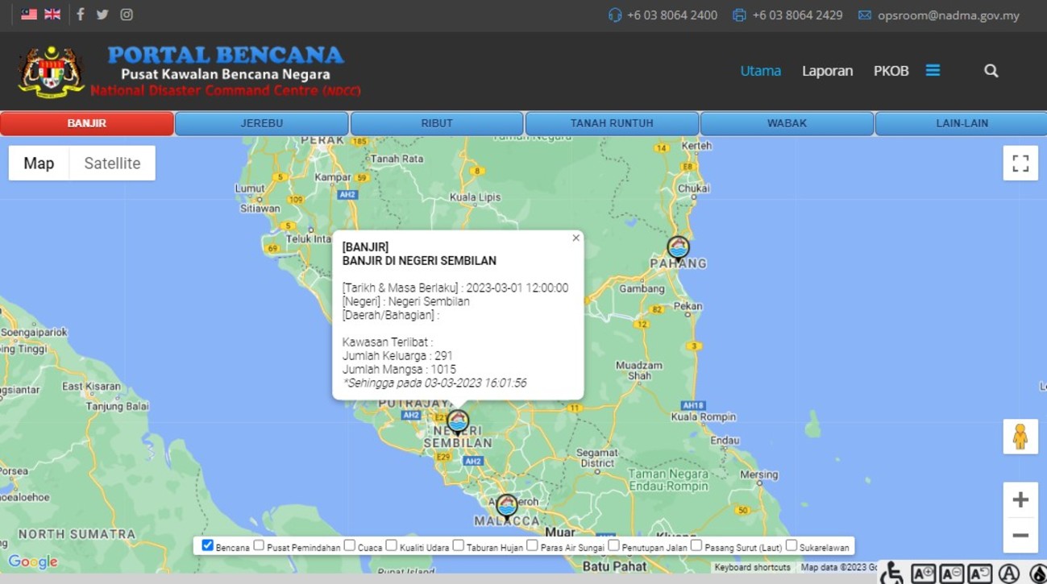
Task: Open the PKOB menu item
Action: pyautogui.click(x=891, y=71)
